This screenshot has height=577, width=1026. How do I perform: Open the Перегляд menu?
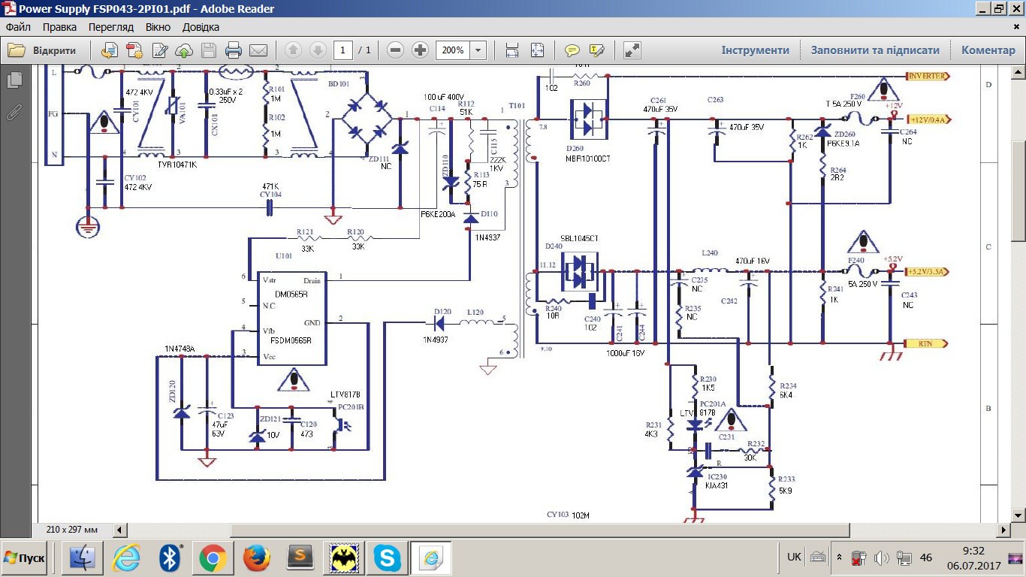[x=110, y=27]
